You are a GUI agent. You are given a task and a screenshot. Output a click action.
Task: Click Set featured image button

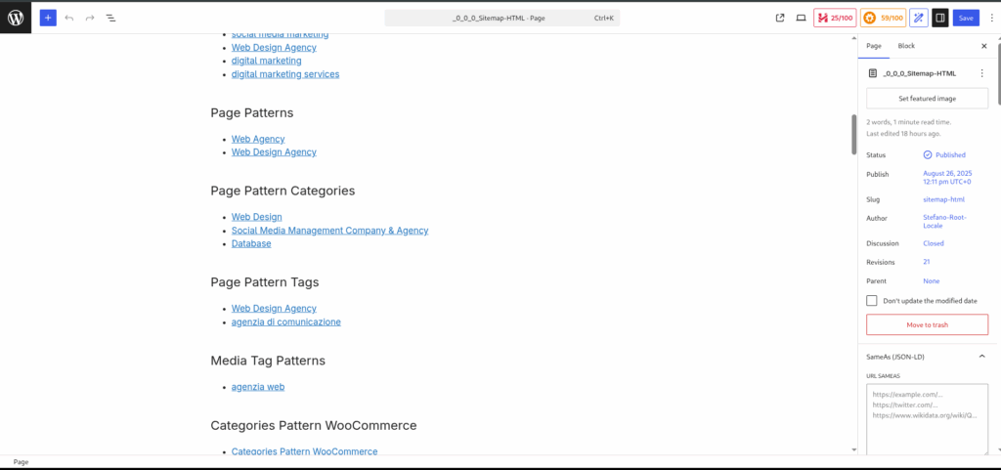(x=927, y=99)
